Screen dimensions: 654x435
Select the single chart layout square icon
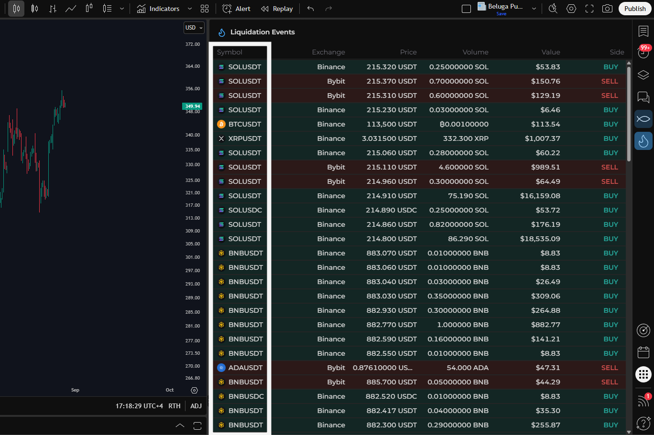pos(467,9)
